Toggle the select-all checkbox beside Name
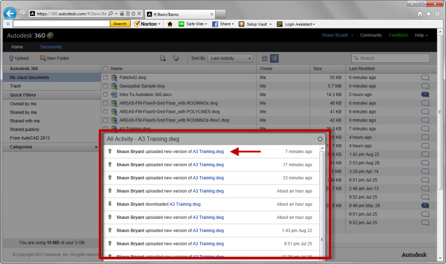 coord(105,69)
